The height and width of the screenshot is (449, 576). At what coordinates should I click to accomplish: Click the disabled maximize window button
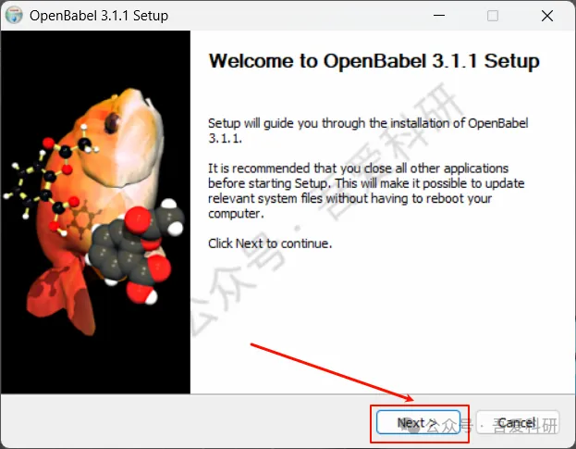pyautogui.click(x=493, y=16)
